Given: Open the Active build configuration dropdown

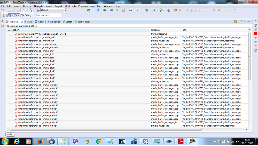Looking at the screenshot, I should (x=52, y=10).
